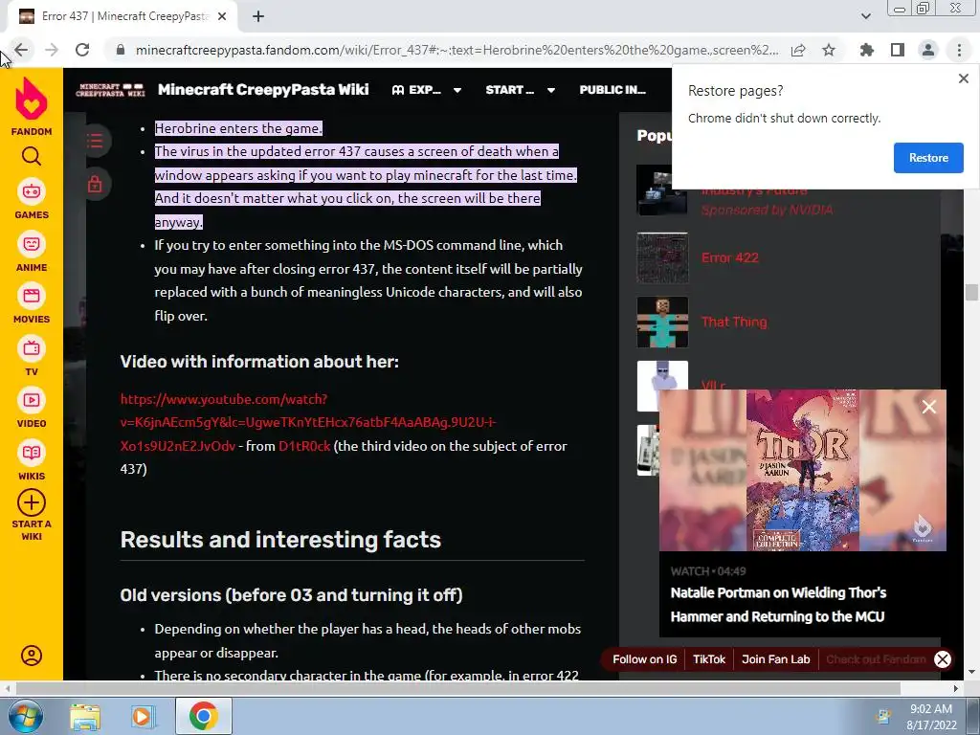Click the browser forward arrow
The height and width of the screenshot is (735, 980).
[52, 50]
